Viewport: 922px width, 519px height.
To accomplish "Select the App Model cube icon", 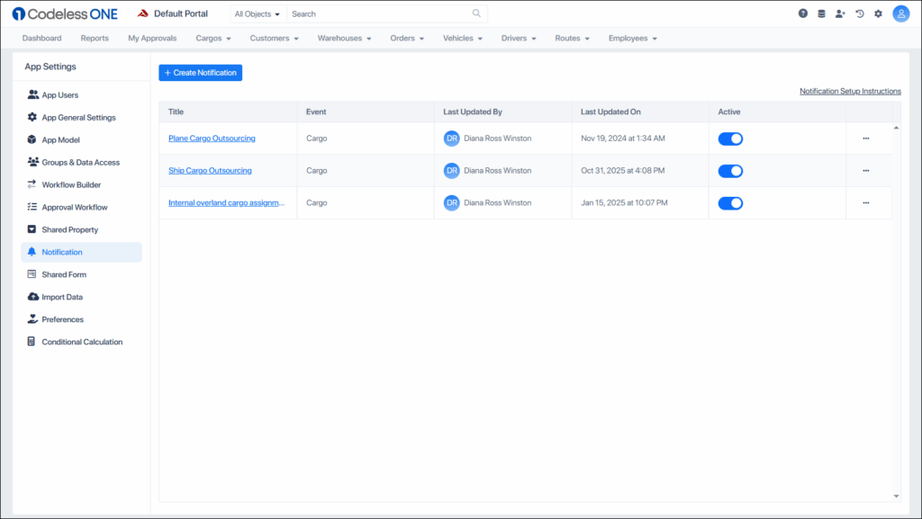I will 32,139.
